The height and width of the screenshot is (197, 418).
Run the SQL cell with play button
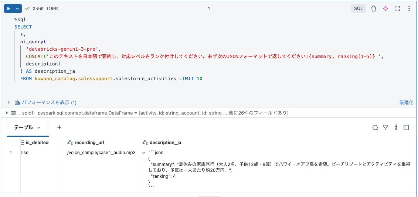[x=9, y=9]
